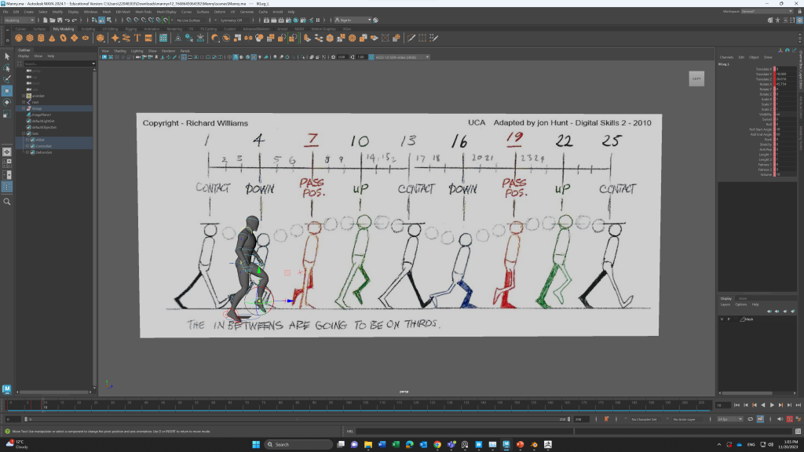Click the polygon cube shelf icon
The height and width of the screenshot is (452, 804).
point(29,38)
